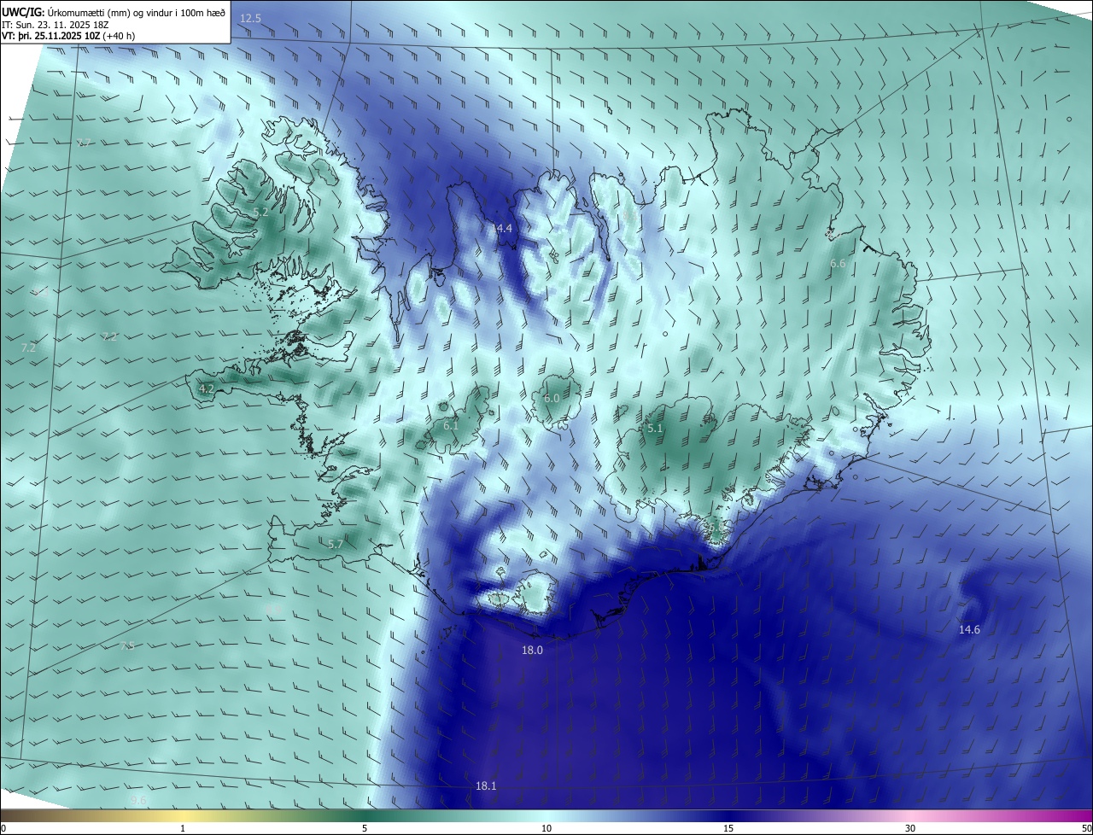Click the 4.2 value on the western peninsula
This screenshot has height=835, width=1093.
coord(207,388)
